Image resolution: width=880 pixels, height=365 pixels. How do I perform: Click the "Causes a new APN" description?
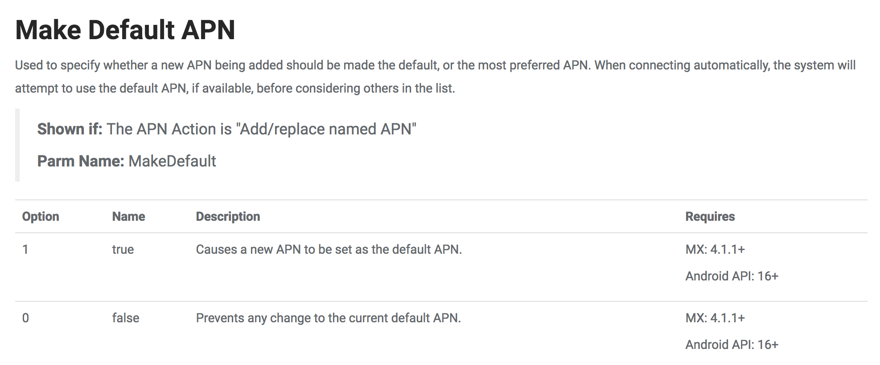click(329, 249)
